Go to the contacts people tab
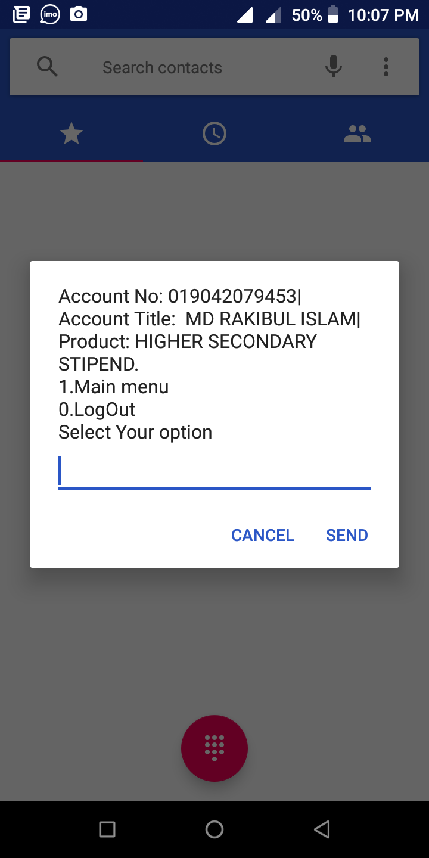The image size is (429, 858). coord(357,133)
